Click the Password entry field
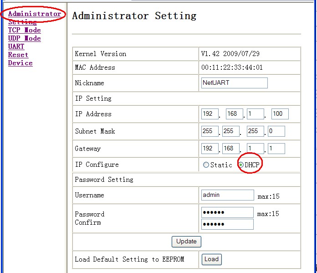317x273 pixels. pos(227,212)
